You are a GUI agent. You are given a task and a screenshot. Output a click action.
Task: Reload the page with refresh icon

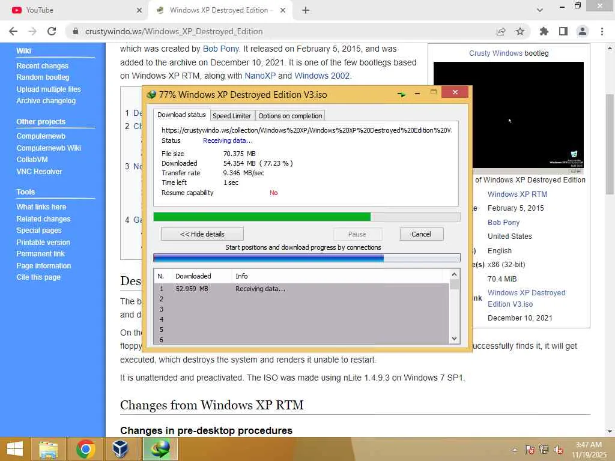pos(52,31)
